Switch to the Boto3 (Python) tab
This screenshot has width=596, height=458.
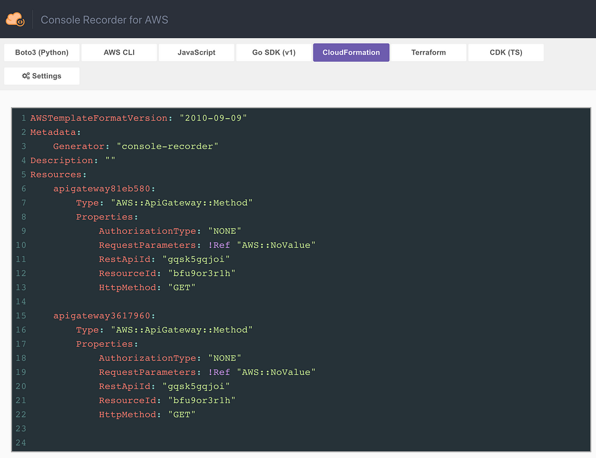pos(42,52)
